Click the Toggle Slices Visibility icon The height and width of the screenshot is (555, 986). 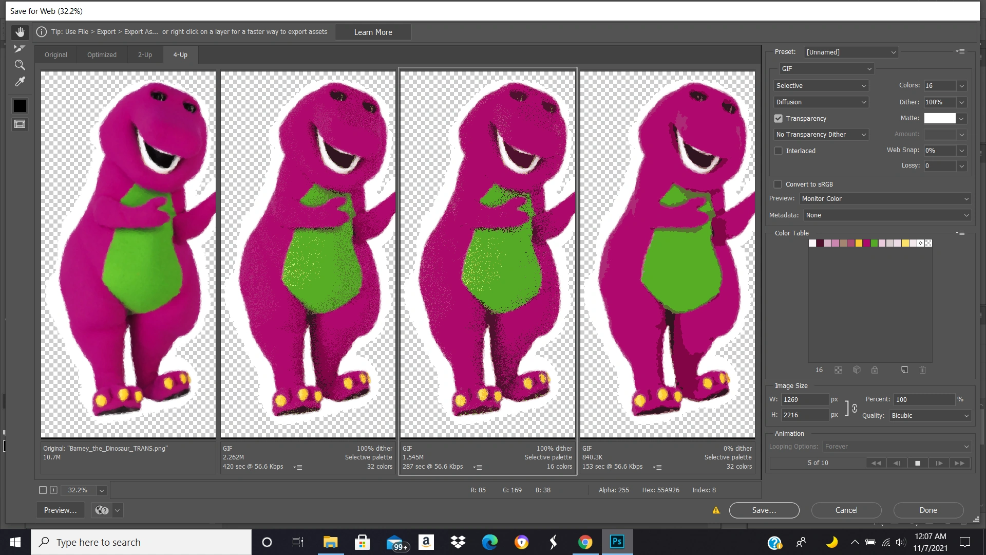coord(20,123)
